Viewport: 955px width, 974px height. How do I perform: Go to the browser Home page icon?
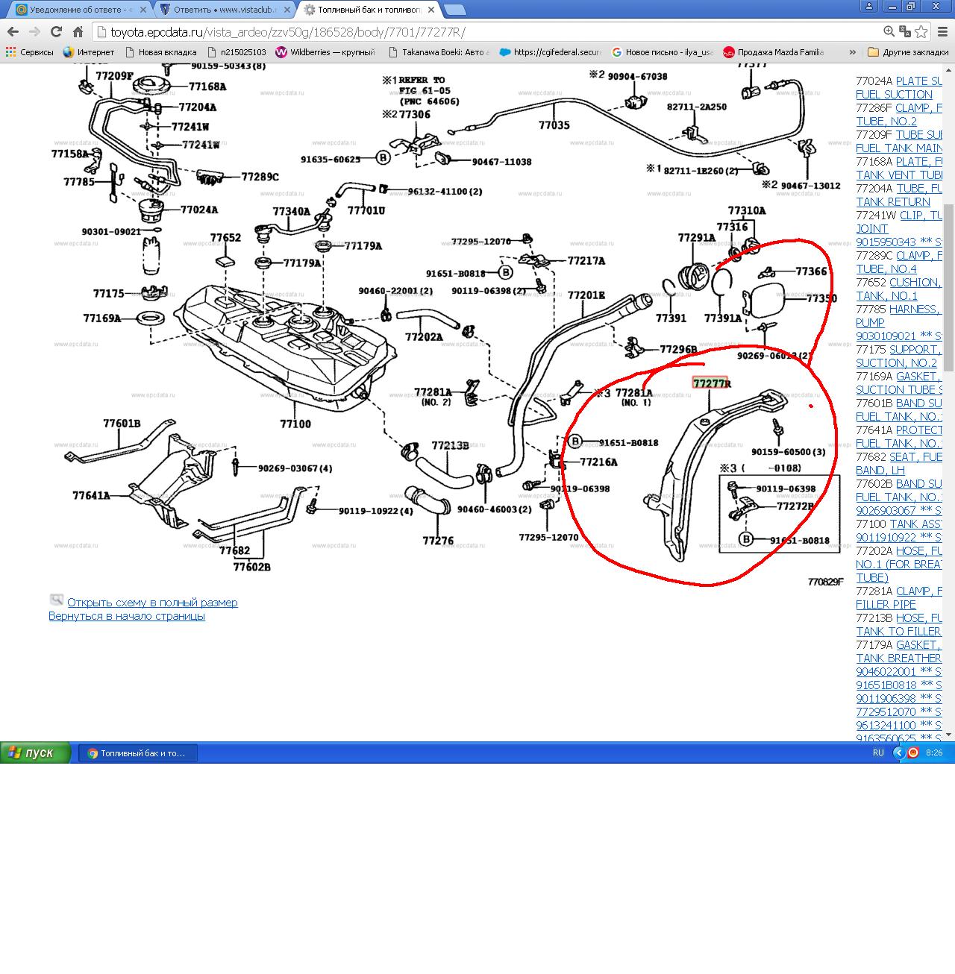point(78,31)
